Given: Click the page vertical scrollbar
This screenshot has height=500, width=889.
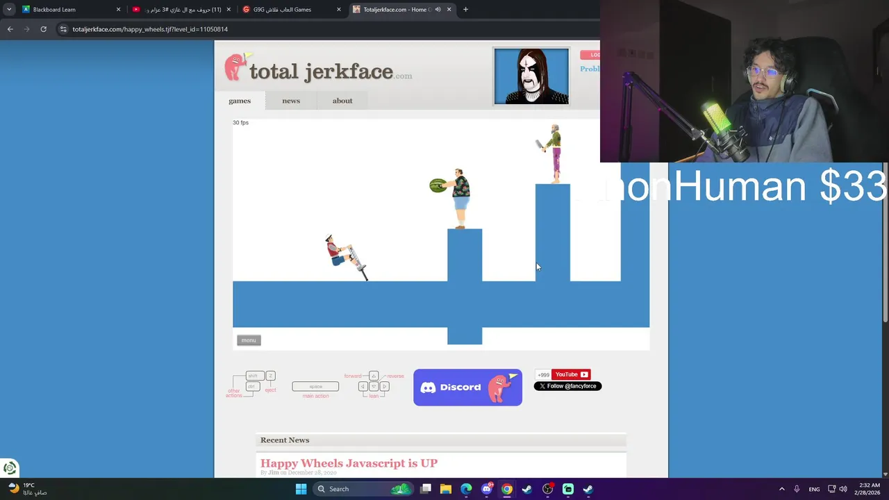Looking at the screenshot, I should pos(885,243).
